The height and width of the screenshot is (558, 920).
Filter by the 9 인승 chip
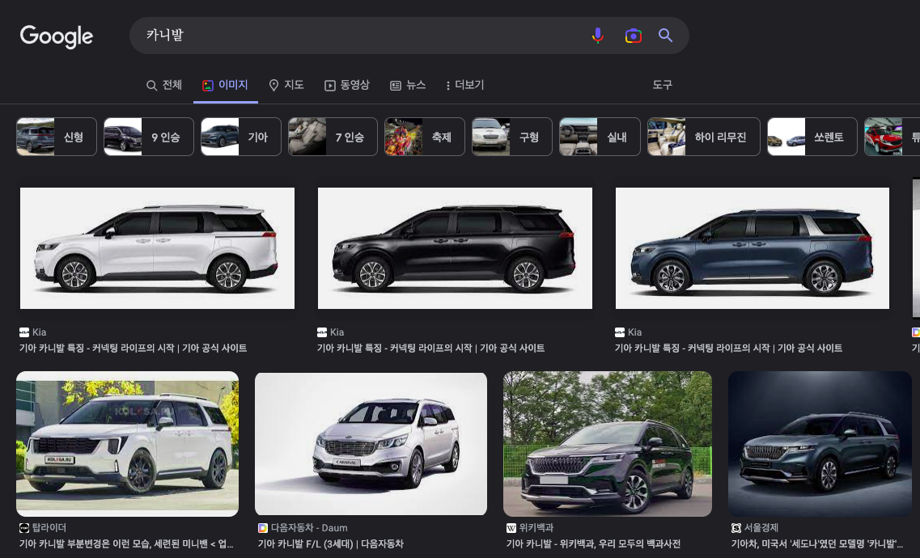click(x=148, y=137)
